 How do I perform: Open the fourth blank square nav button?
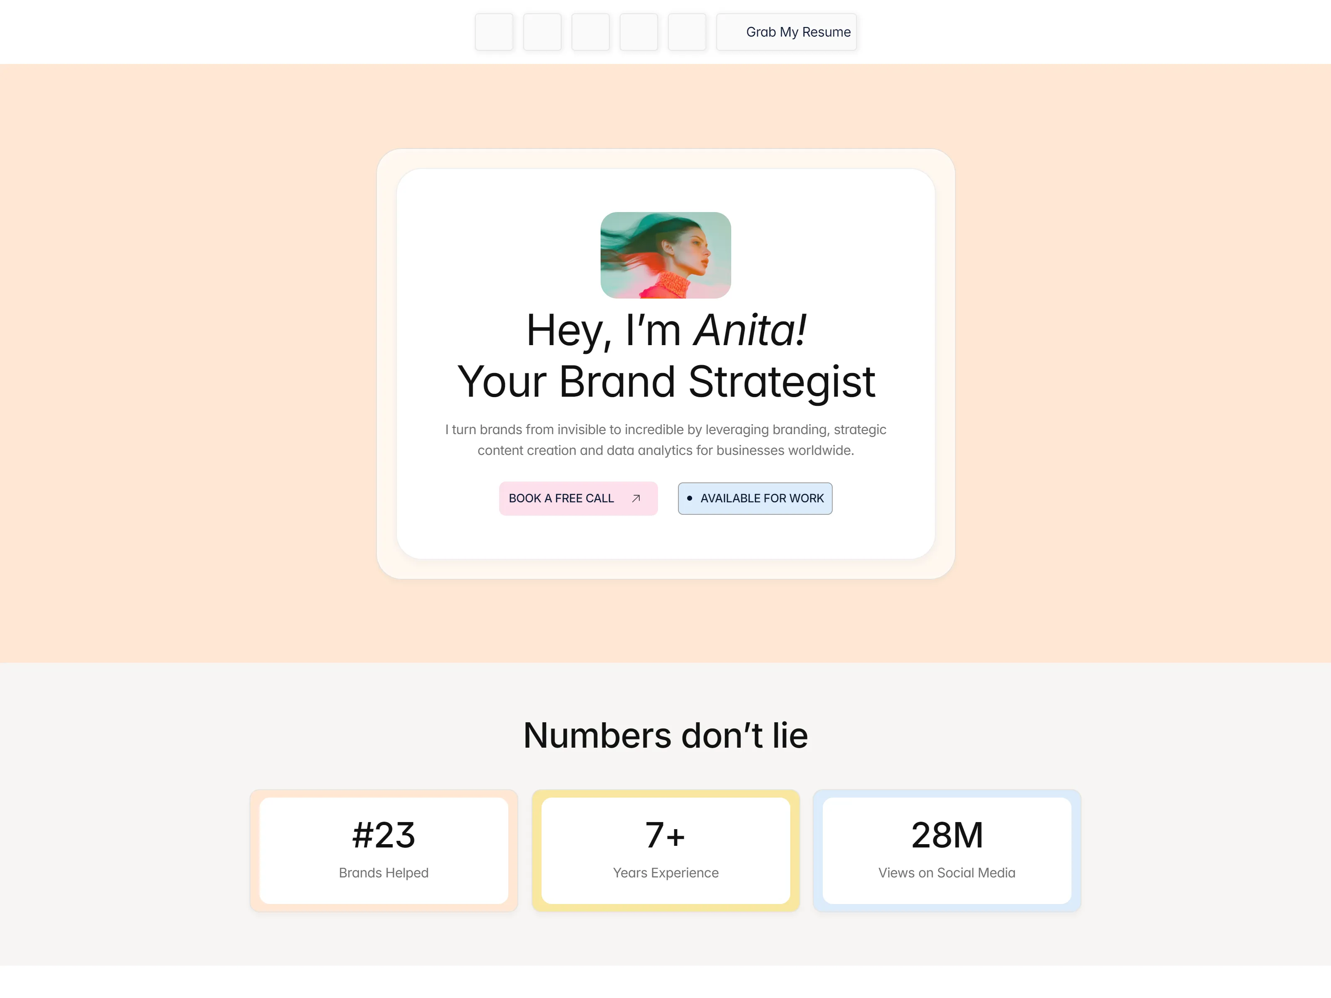[638, 32]
